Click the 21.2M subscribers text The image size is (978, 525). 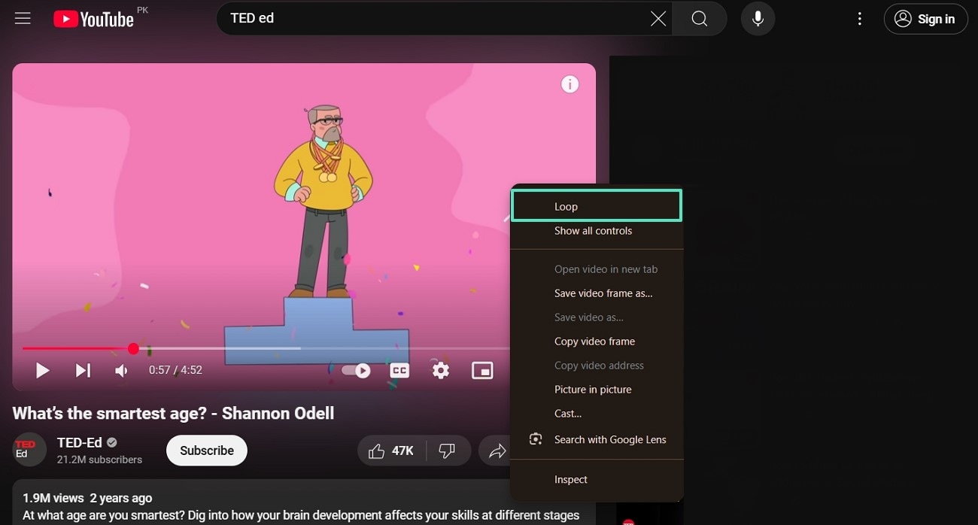(99, 460)
